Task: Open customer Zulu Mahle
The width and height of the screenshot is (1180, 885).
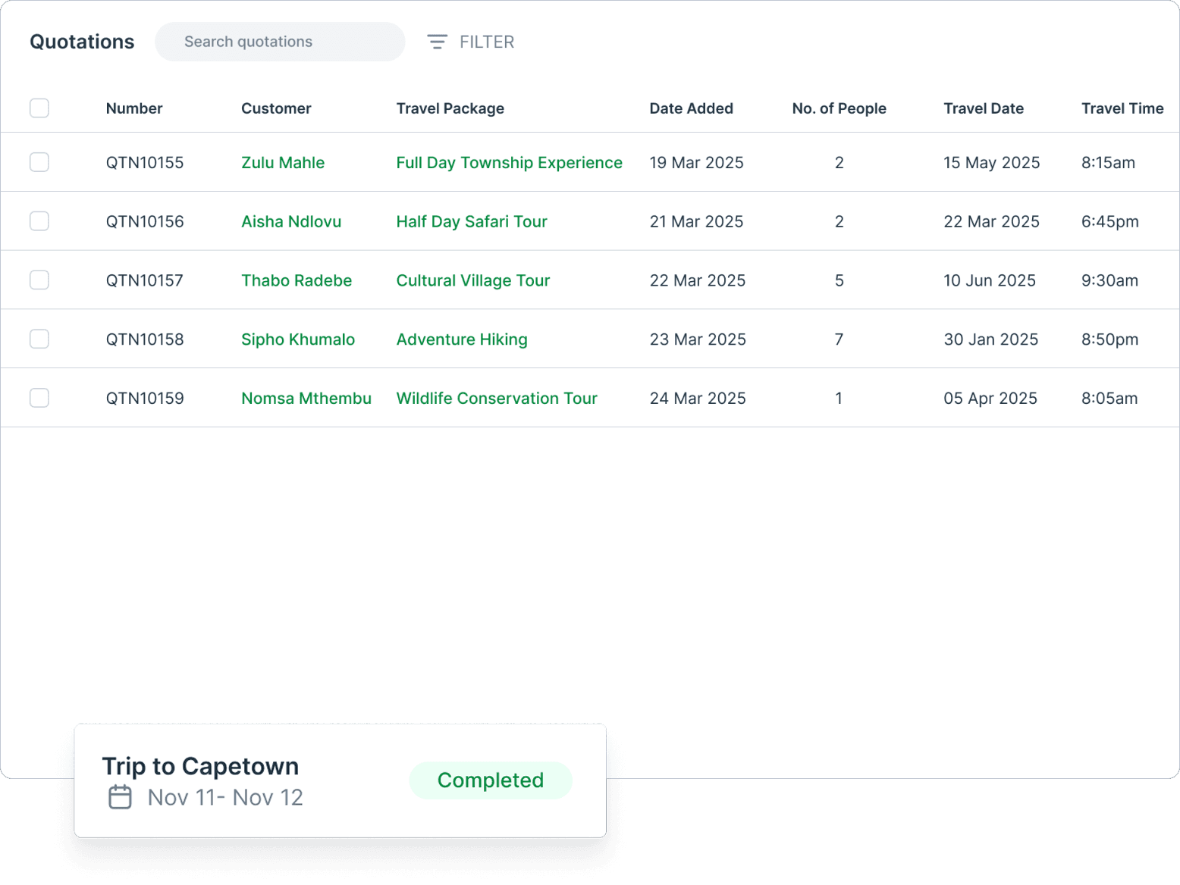Action: pos(283,162)
